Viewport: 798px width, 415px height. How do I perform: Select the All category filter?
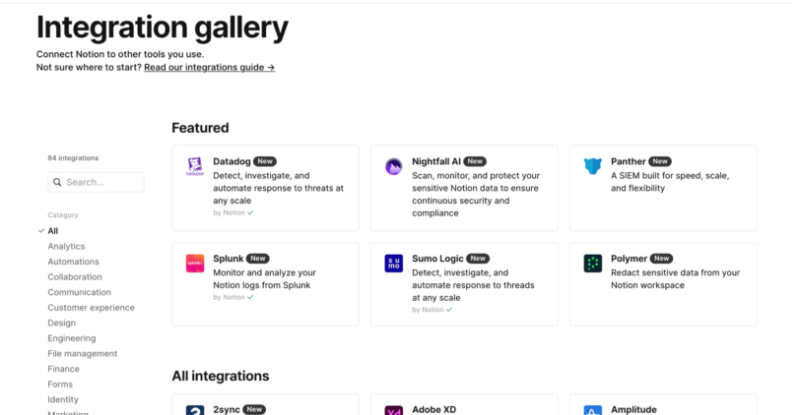[x=53, y=231]
